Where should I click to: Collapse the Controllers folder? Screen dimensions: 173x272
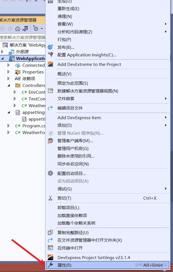pos(9,85)
